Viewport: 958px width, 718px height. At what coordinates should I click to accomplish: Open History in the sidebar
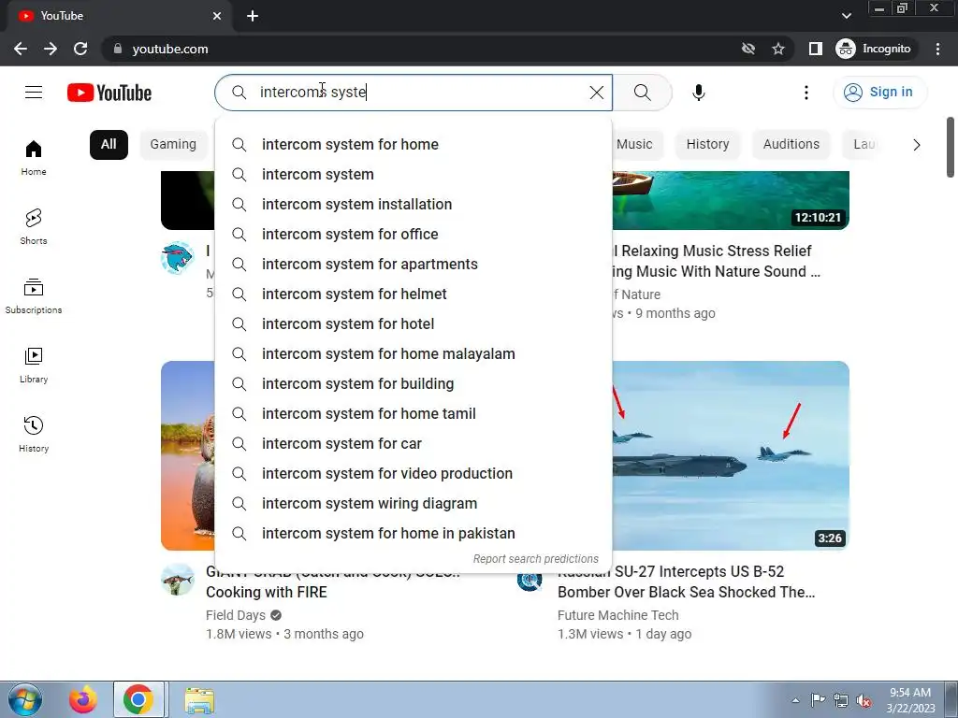(x=34, y=434)
